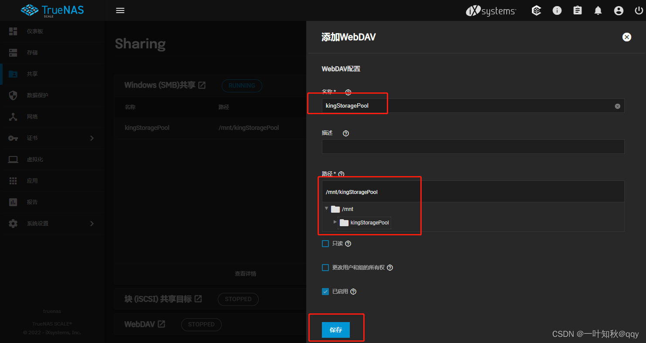
Task: Click the Windows (SMB)共享 card title
Action: [x=160, y=85]
